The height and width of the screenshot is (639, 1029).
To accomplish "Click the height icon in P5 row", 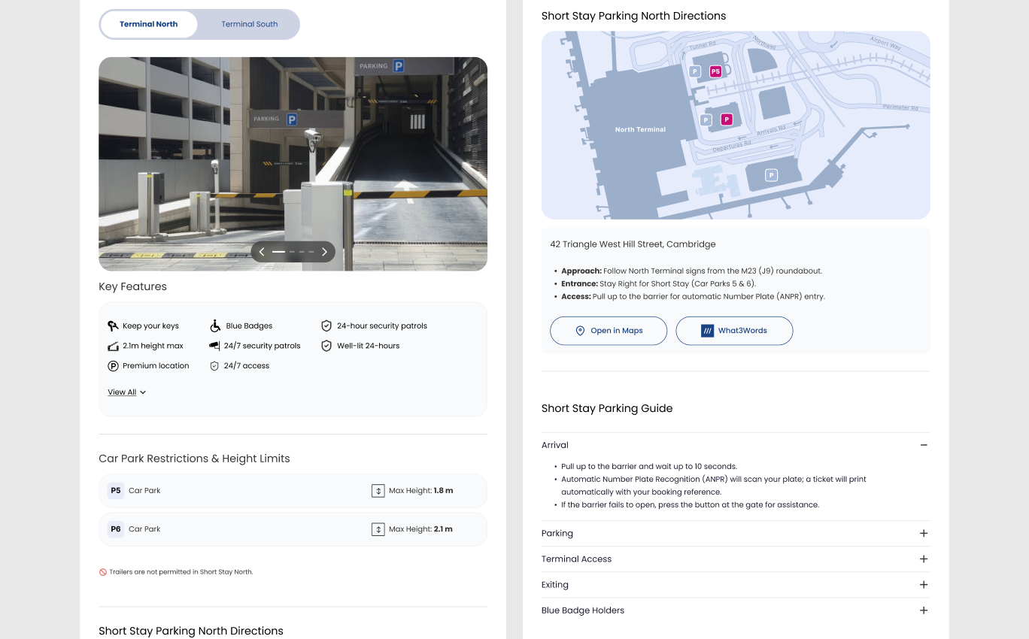I will tap(378, 491).
